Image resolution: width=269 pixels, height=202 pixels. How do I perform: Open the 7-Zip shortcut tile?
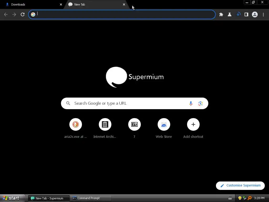pos(134,128)
